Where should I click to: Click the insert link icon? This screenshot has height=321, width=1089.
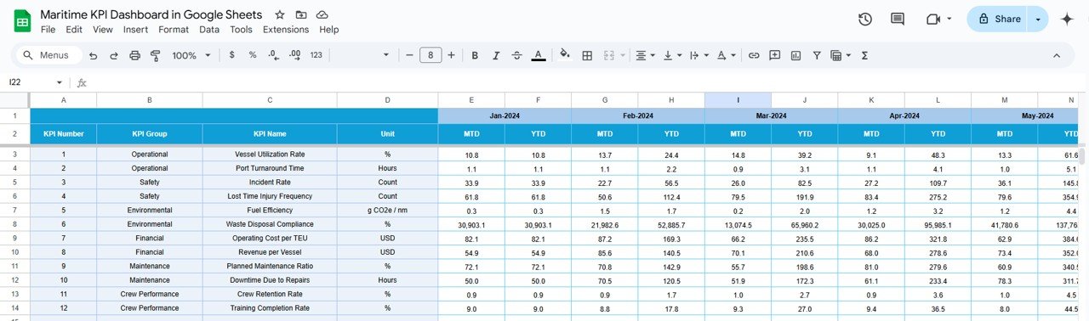point(754,55)
